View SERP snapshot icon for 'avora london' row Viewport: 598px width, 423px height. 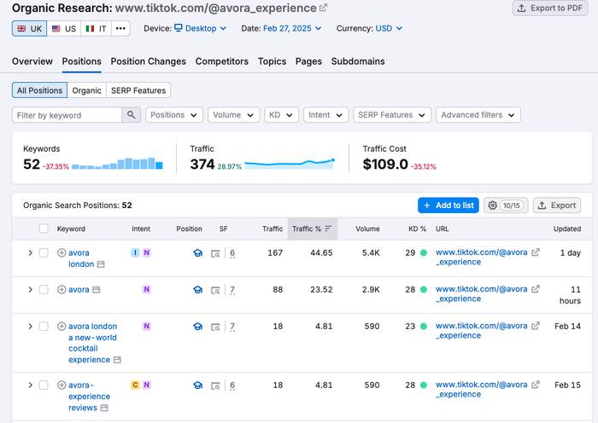coord(215,253)
